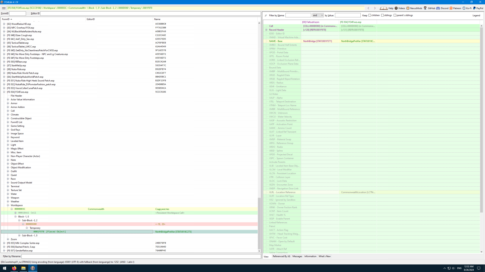Open the Messages tab

click(297, 256)
